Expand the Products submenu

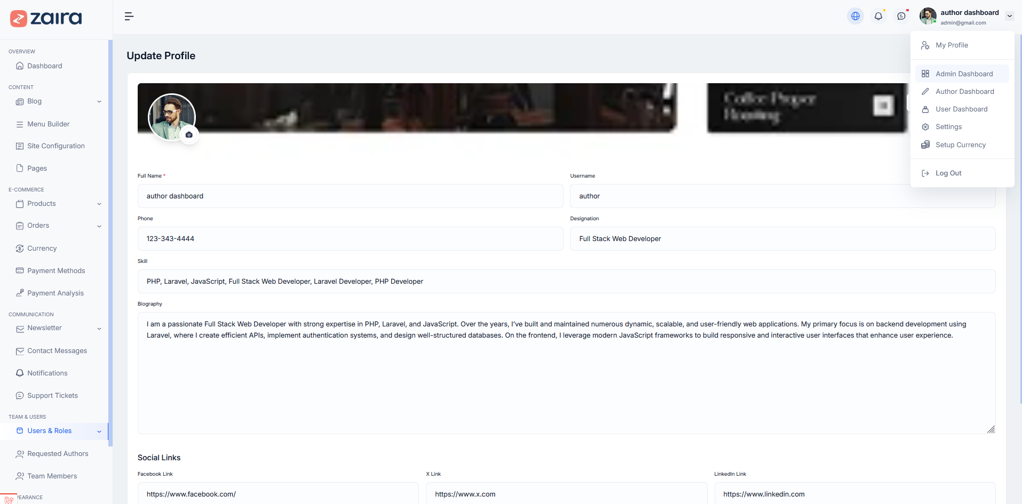99,204
